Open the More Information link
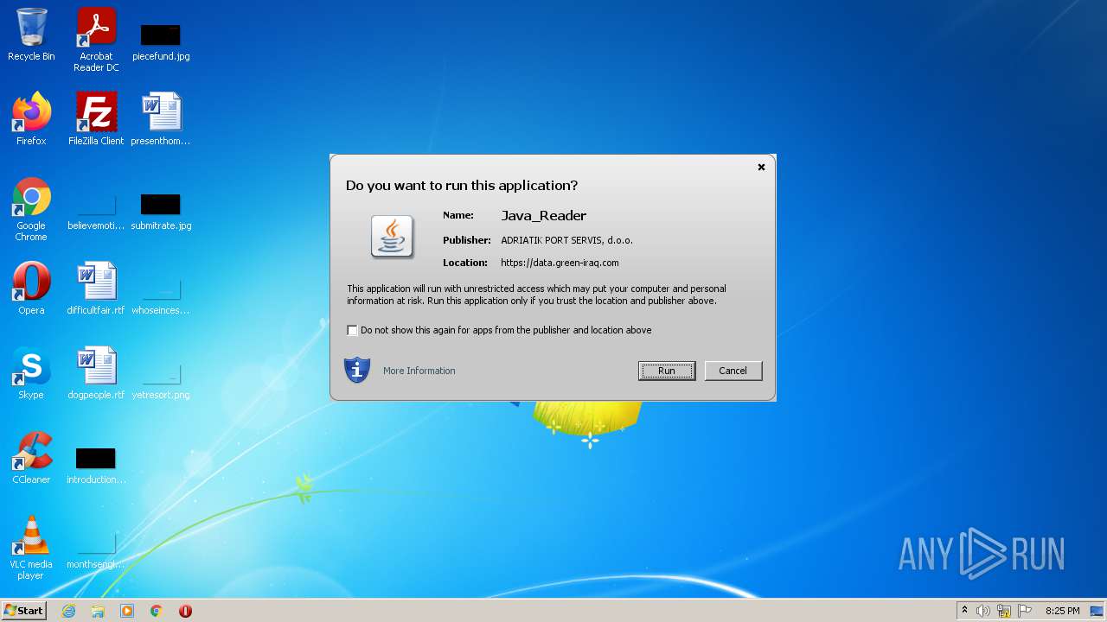Image resolution: width=1107 pixels, height=622 pixels. [419, 371]
